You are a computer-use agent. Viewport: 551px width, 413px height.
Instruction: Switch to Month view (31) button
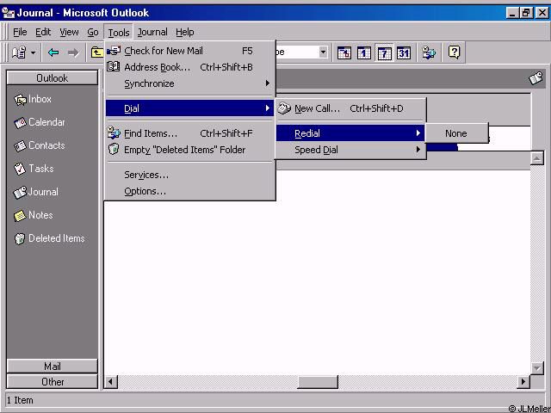(403, 52)
